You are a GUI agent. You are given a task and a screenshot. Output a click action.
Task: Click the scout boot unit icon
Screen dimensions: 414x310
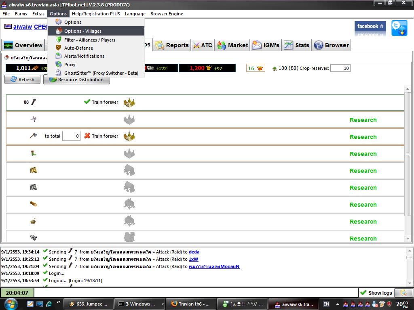point(34,153)
